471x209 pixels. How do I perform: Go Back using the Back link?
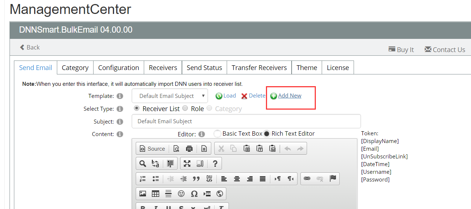(x=30, y=47)
